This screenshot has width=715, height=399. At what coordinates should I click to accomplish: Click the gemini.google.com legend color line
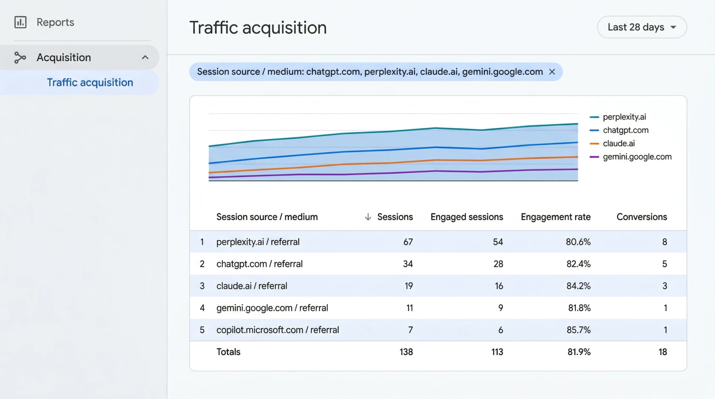tap(595, 157)
